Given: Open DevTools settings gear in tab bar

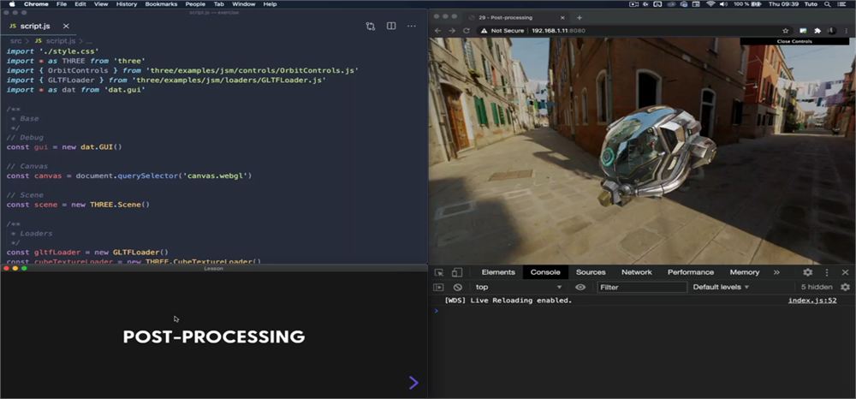Looking at the screenshot, I should tap(808, 272).
